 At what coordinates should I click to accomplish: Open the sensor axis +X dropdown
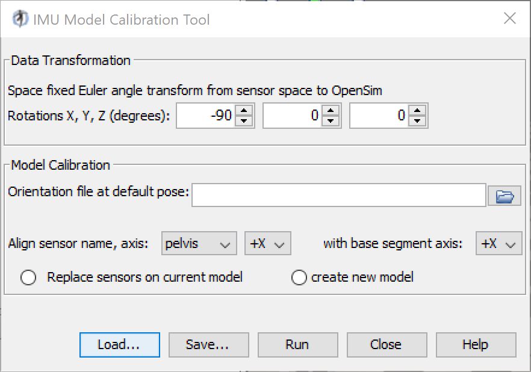(267, 243)
